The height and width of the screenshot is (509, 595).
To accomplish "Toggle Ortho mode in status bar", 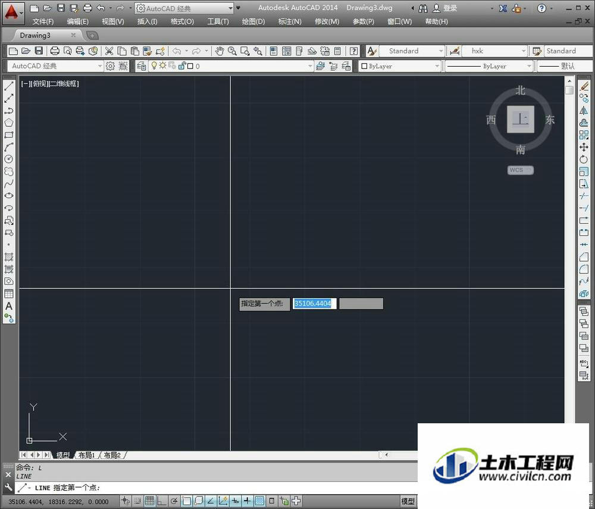I will tap(162, 501).
